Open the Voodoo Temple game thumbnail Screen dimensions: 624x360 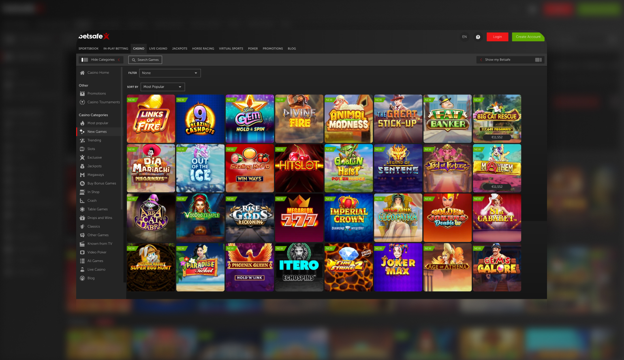coord(200,218)
